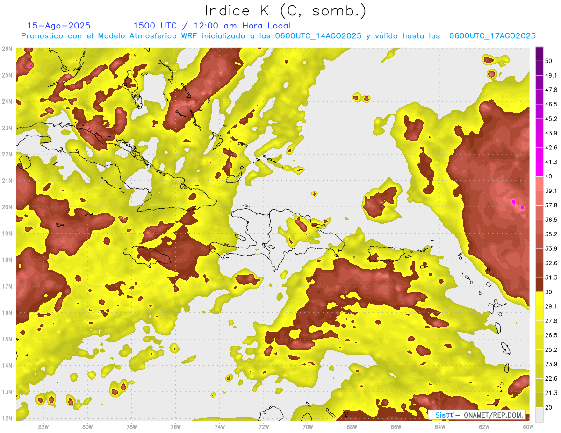The height and width of the screenshot is (433, 561).
Task: Click the darkest purple swatch beside value 50
Action: (x=539, y=54)
